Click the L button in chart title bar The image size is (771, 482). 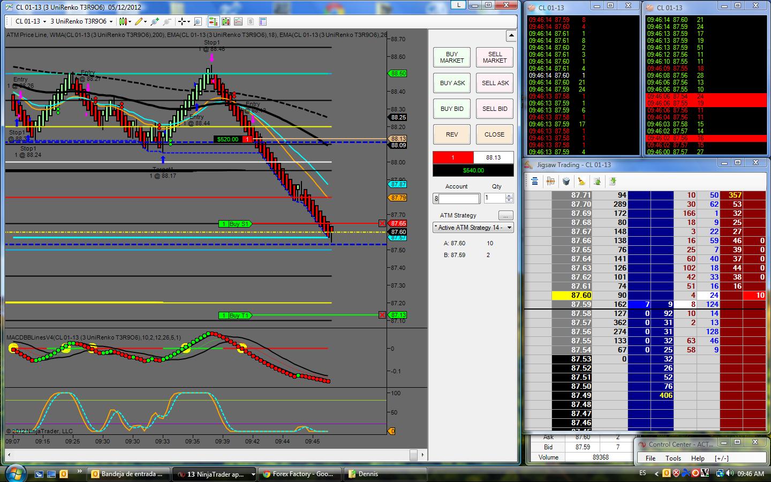(458, 5)
